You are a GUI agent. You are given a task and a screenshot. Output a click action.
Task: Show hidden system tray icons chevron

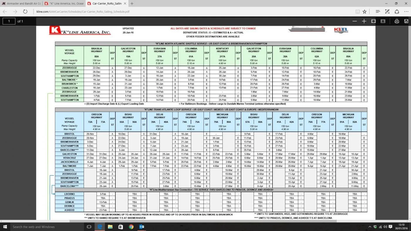coord(370,227)
